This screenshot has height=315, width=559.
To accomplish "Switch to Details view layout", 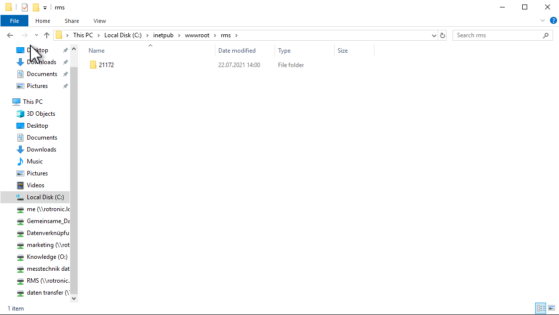I will 541,308.
